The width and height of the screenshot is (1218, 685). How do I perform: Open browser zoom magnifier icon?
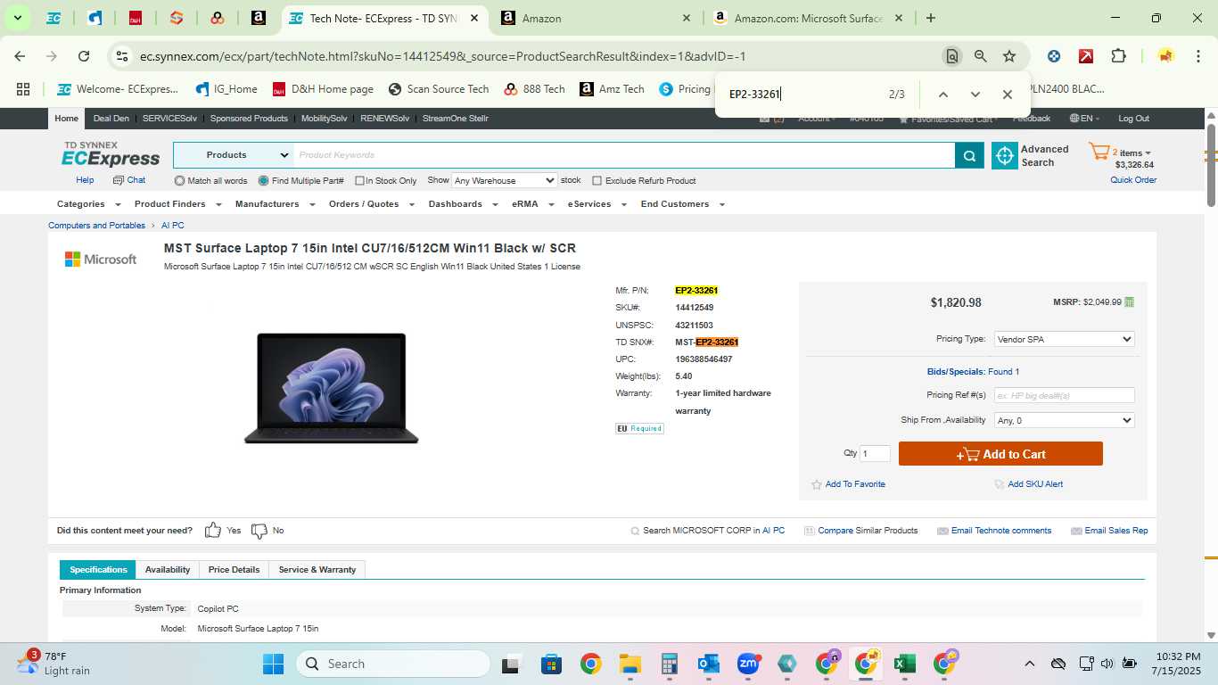[981, 56]
